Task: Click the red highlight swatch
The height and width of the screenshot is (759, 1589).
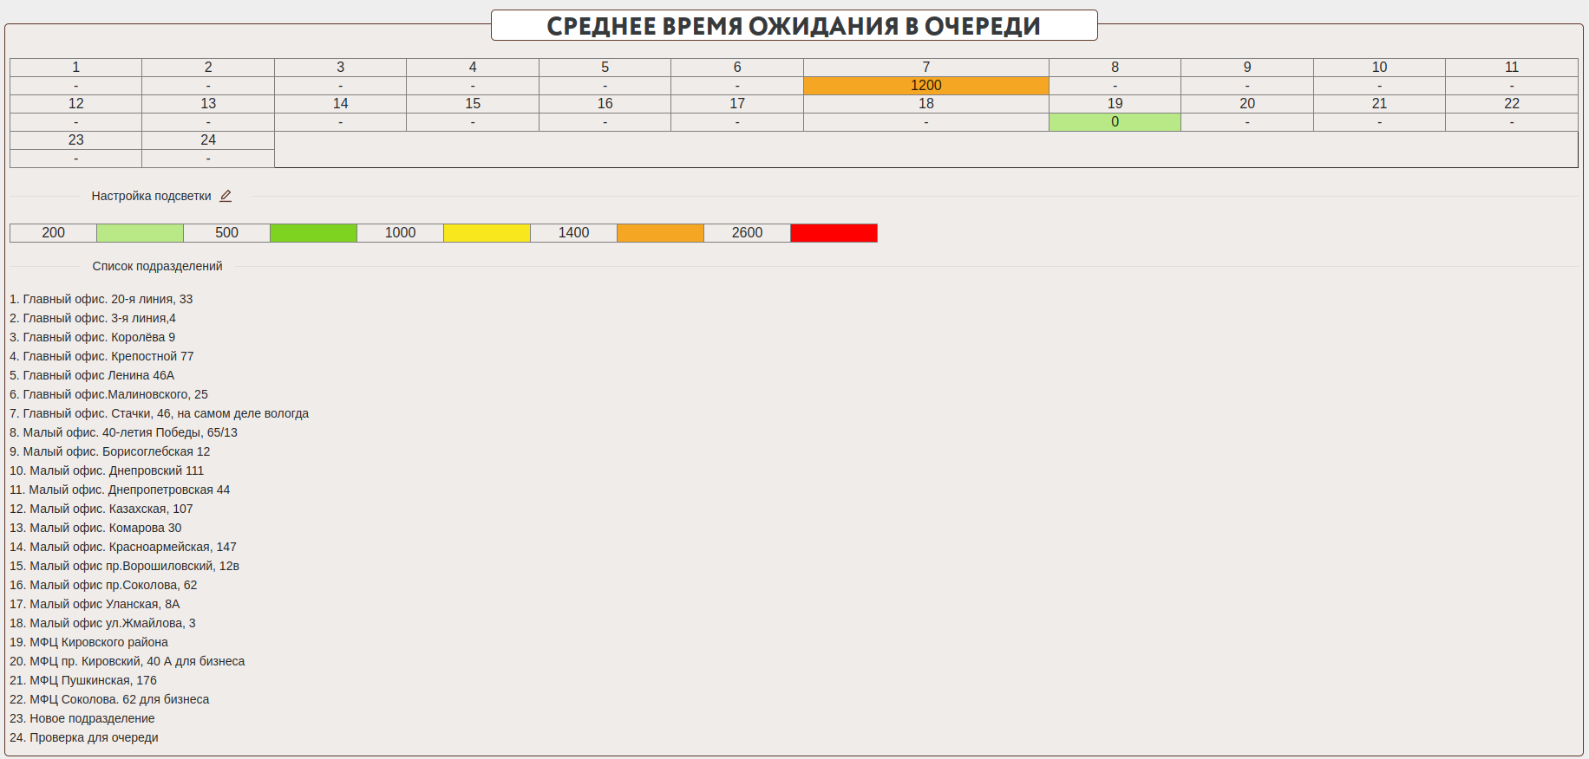Action: (x=834, y=233)
